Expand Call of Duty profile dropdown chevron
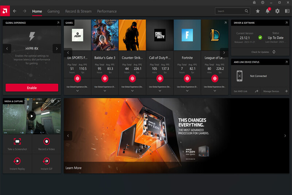292x195 pixels. pyautogui.click(x=160, y=91)
